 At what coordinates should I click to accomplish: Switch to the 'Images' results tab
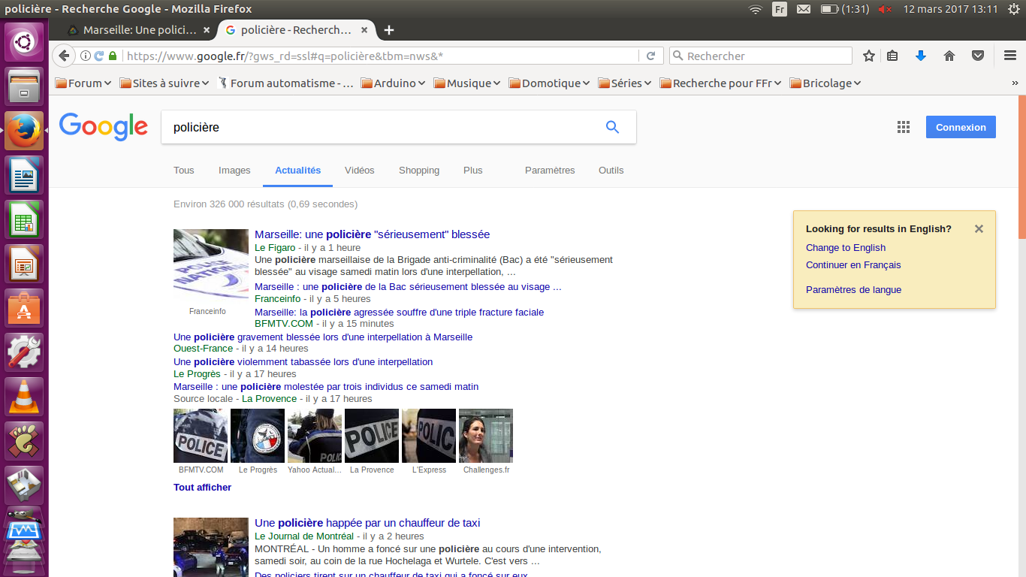pos(234,171)
